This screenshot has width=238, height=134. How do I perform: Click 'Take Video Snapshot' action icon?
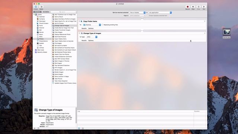(x=53, y=81)
